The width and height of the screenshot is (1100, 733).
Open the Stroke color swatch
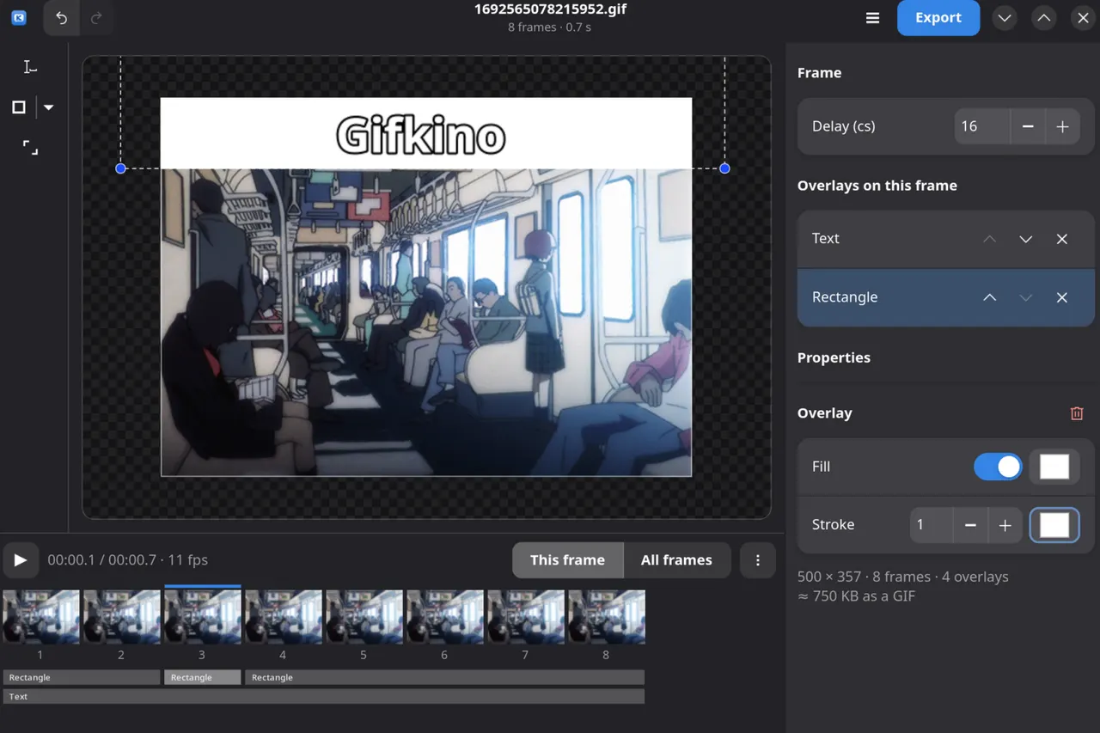click(1054, 525)
